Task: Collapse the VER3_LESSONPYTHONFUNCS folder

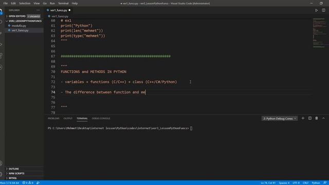Action: pos(24,21)
